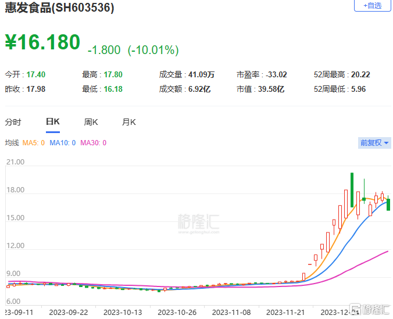Select the 日K daily chart tab
Viewport: 393px width, 319px height.
(53, 122)
